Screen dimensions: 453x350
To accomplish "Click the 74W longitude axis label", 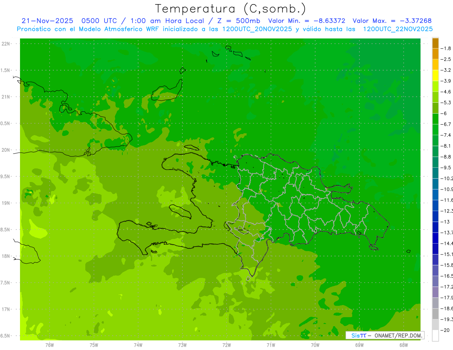I will pos(138,345).
